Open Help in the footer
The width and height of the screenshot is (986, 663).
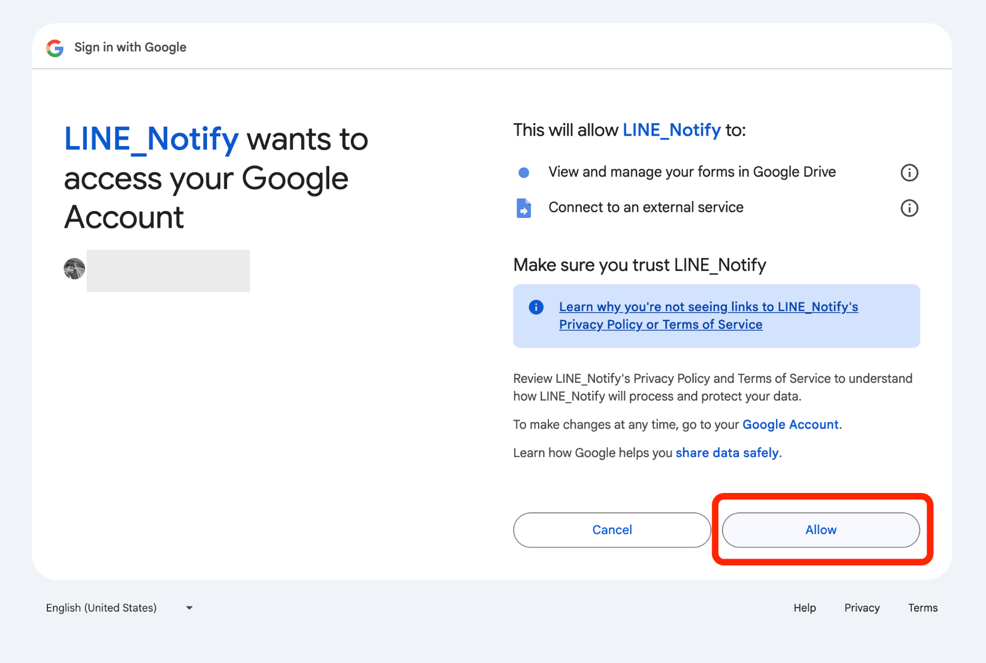click(x=805, y=608)
